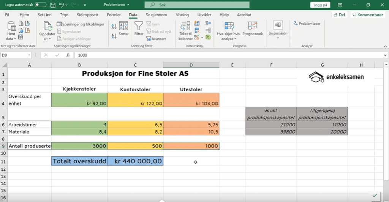Select column B header
The height and width of the screenshot is (202, 389).
coord(79,65)
